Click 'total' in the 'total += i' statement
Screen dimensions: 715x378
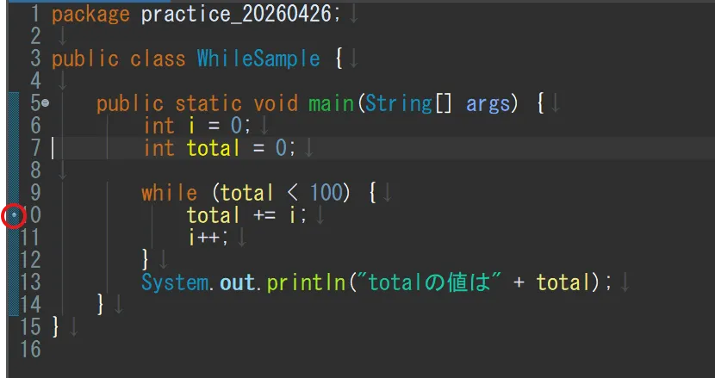tap(213, 215)
